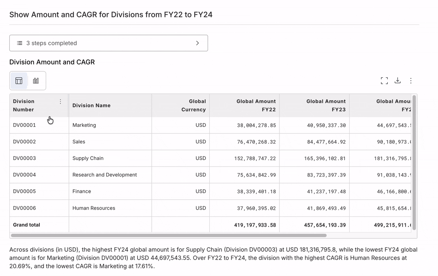The image size is (438, 276).
Task: Click Marketing FY22 amount cell
Action: click(x=256, y=126)
